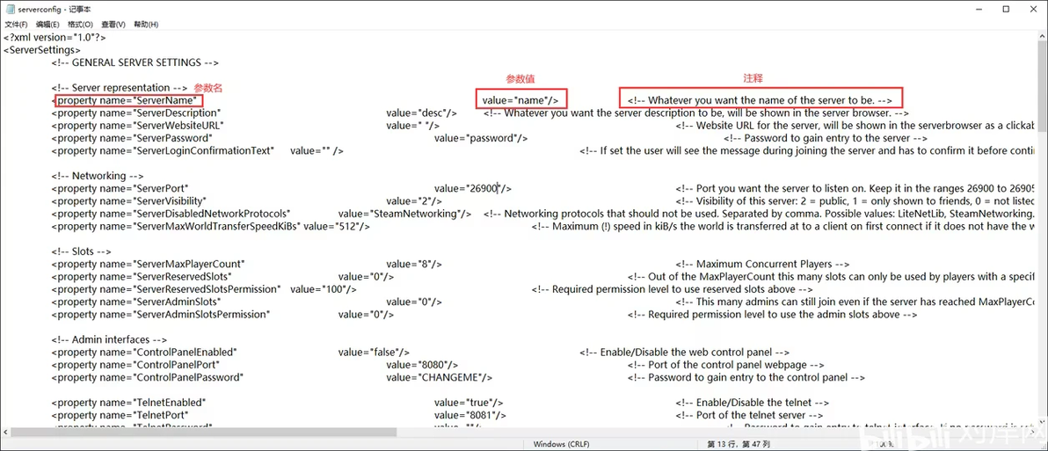The image size is (1048, 451).
Task: Open the 格式(O) menu
Action: tap(80, 24)
